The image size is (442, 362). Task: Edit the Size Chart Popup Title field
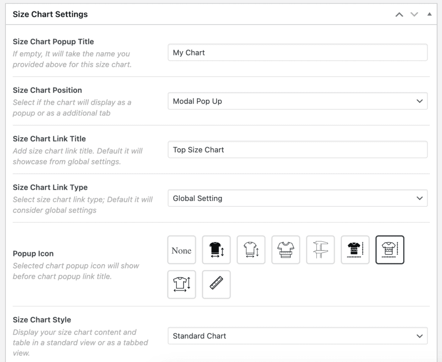(298, 53)
